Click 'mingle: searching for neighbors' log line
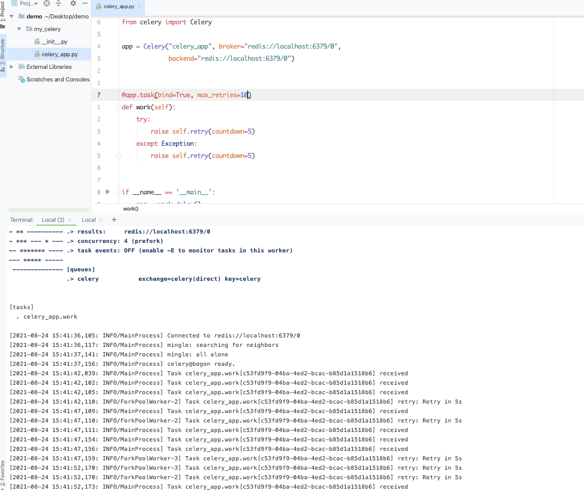 point(223,345)
